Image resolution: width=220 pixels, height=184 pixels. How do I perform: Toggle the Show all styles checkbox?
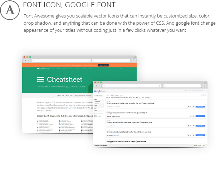(95, 117)
